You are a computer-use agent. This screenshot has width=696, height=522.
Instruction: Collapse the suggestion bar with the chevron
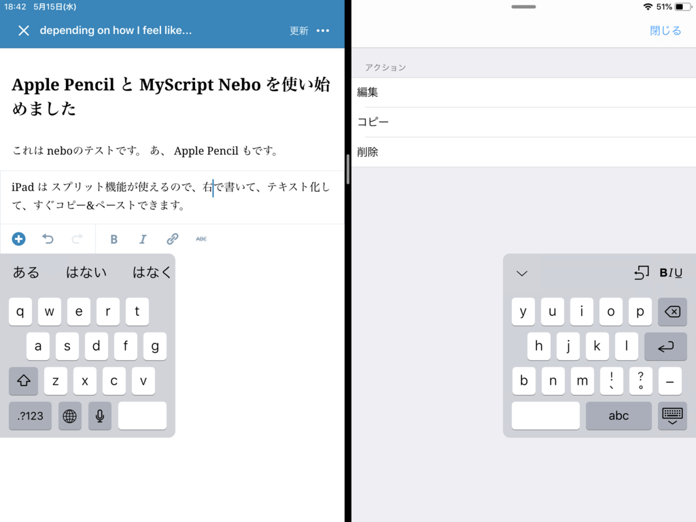(x=522, y=273)
